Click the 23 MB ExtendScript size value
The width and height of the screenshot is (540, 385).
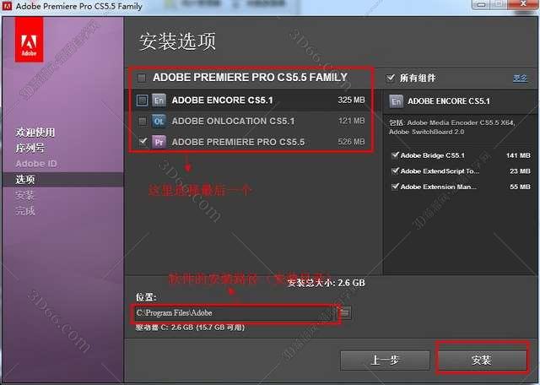(520, 171)
